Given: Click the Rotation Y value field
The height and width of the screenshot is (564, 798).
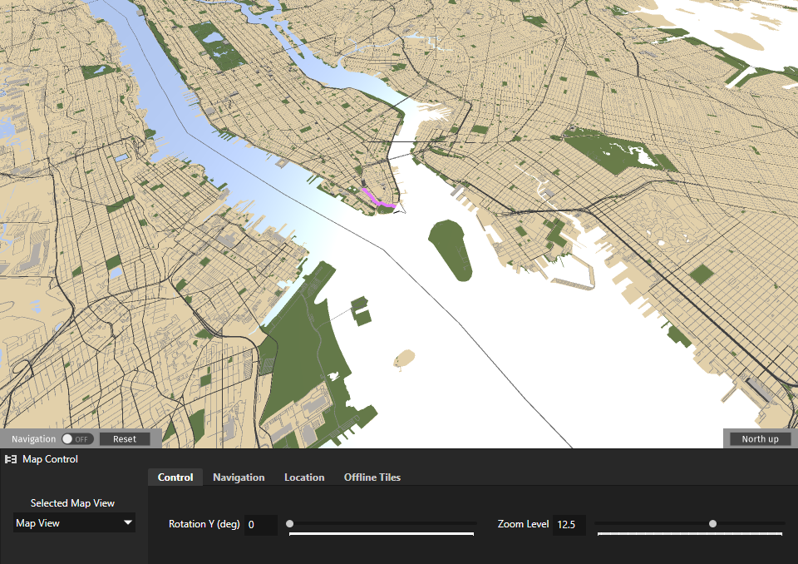Looking at the screenshot, I should coord(260,525).
